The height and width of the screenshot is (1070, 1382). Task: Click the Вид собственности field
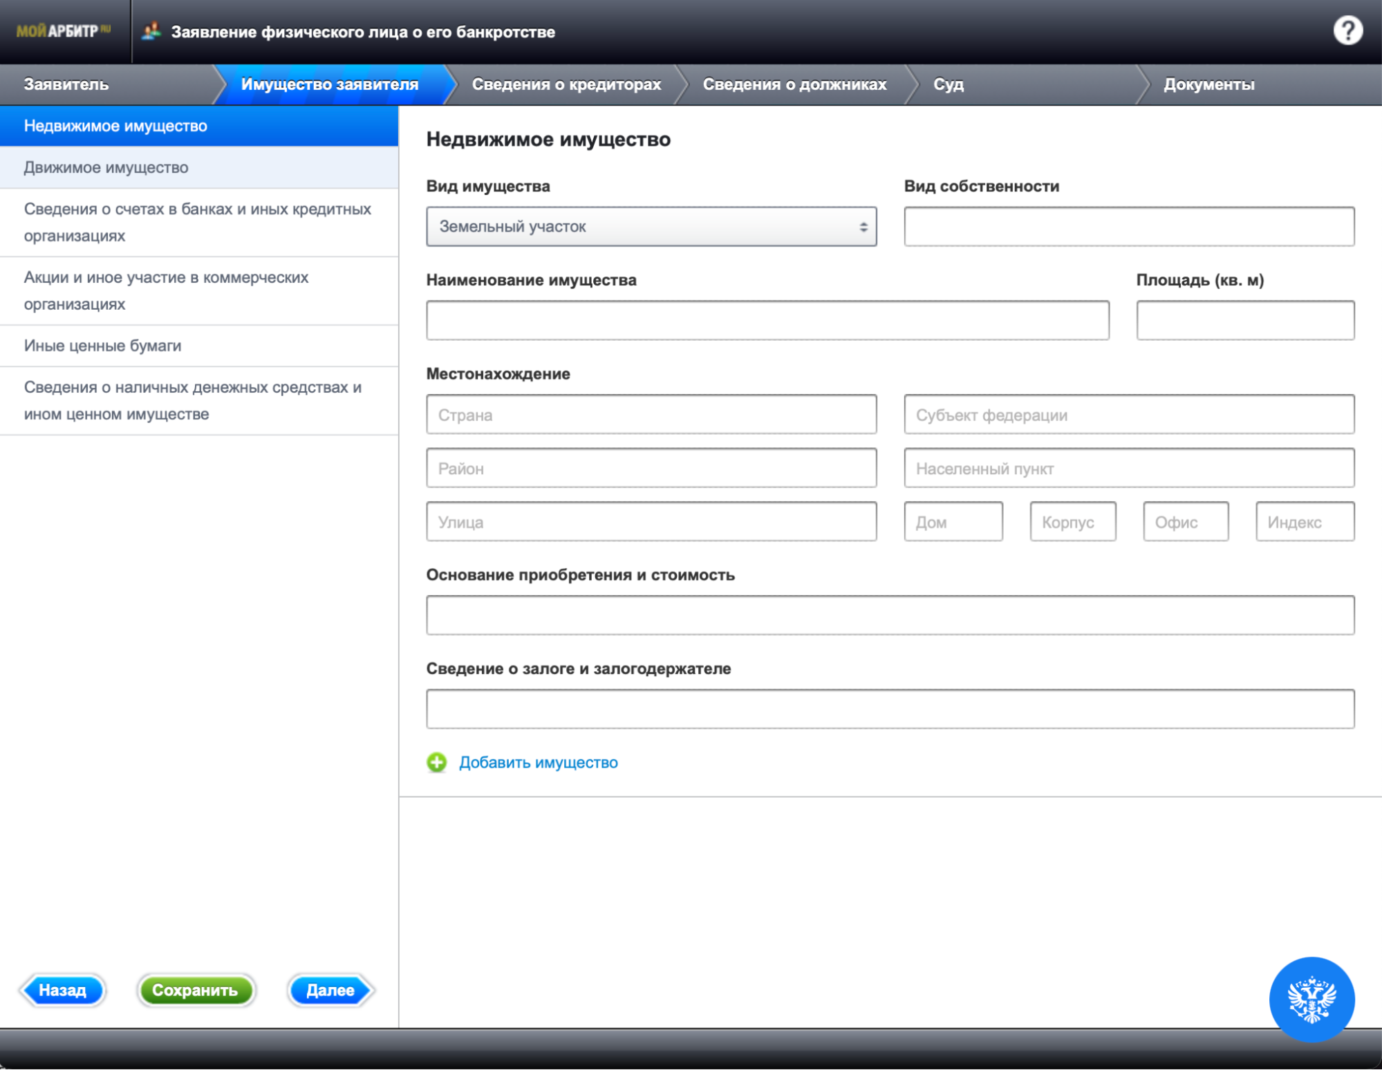click(x=1128, y=227)
